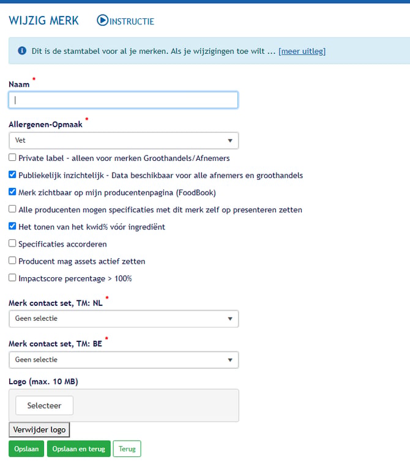Toggle Het tonen van het kwid% checkbox

[12, 226]
